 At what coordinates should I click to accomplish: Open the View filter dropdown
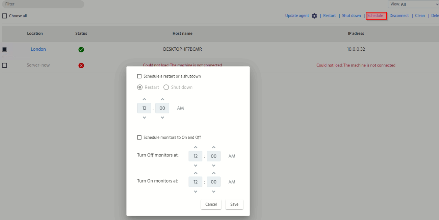[413, 4]
